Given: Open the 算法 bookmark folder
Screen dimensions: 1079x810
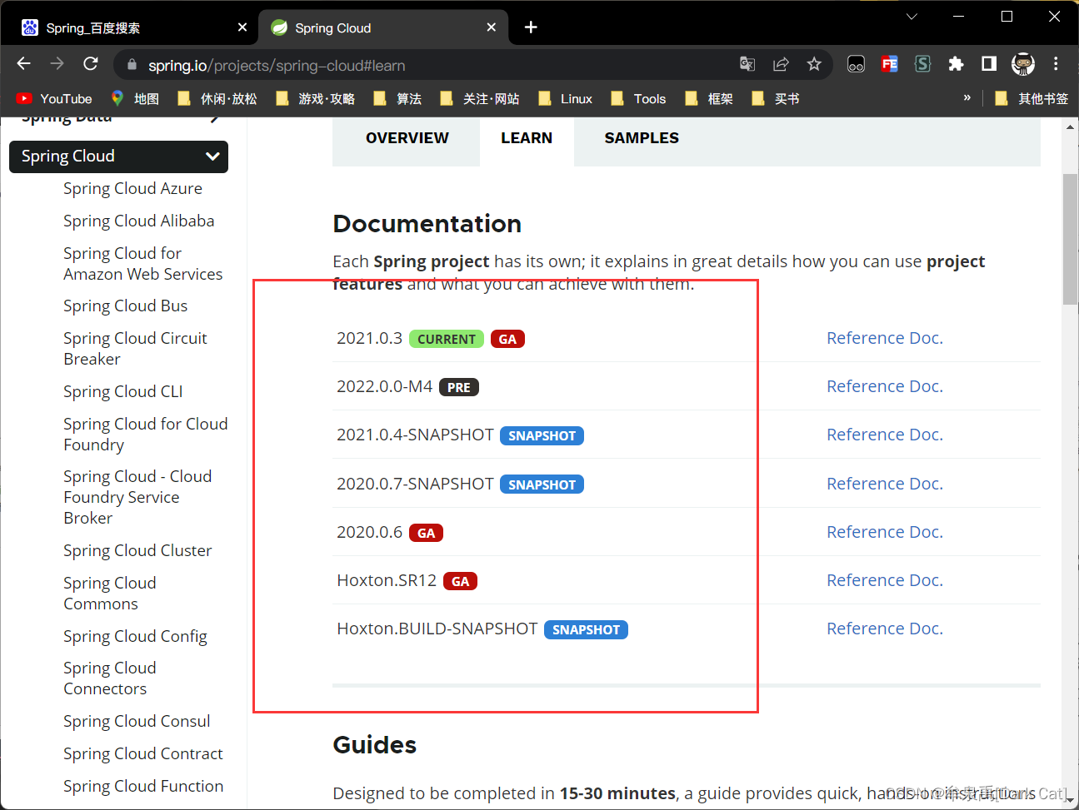Looking at the screenshot, I should tap(397, 99).
